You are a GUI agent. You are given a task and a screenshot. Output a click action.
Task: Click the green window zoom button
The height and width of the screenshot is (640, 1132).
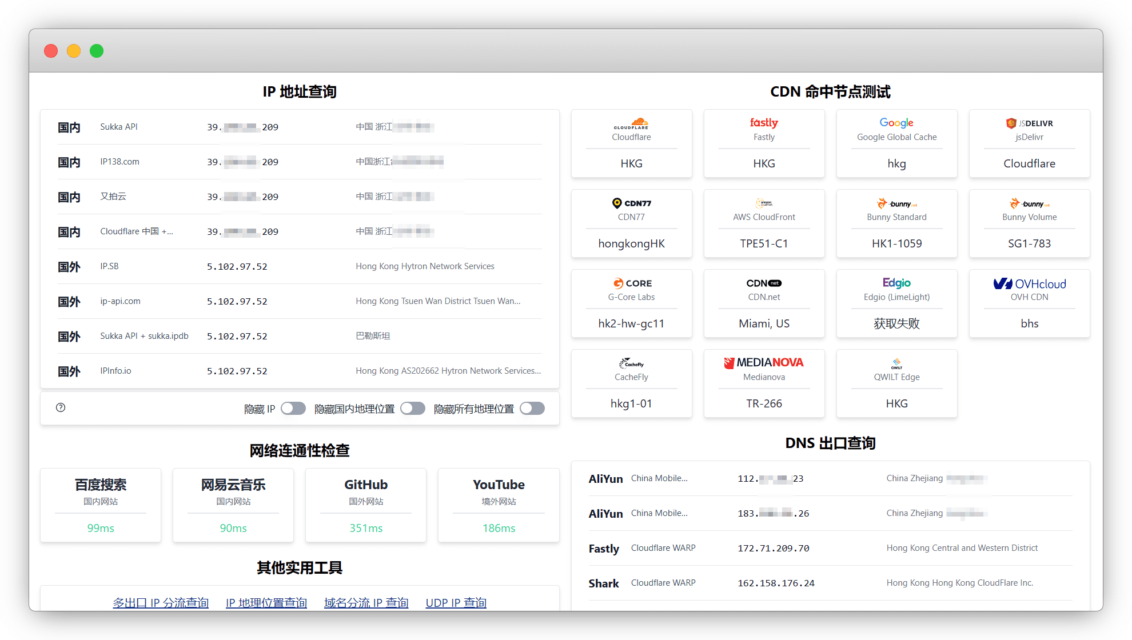(x=97, y=51)
